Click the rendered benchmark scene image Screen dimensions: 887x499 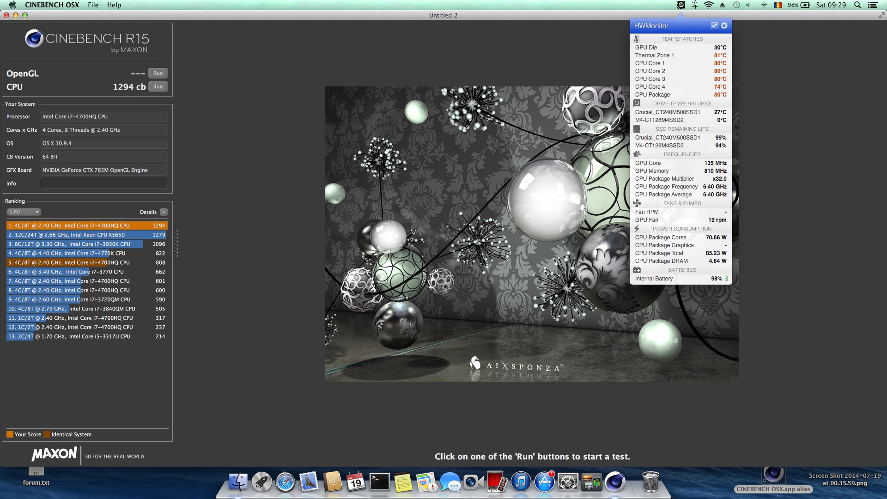[532, 234]
